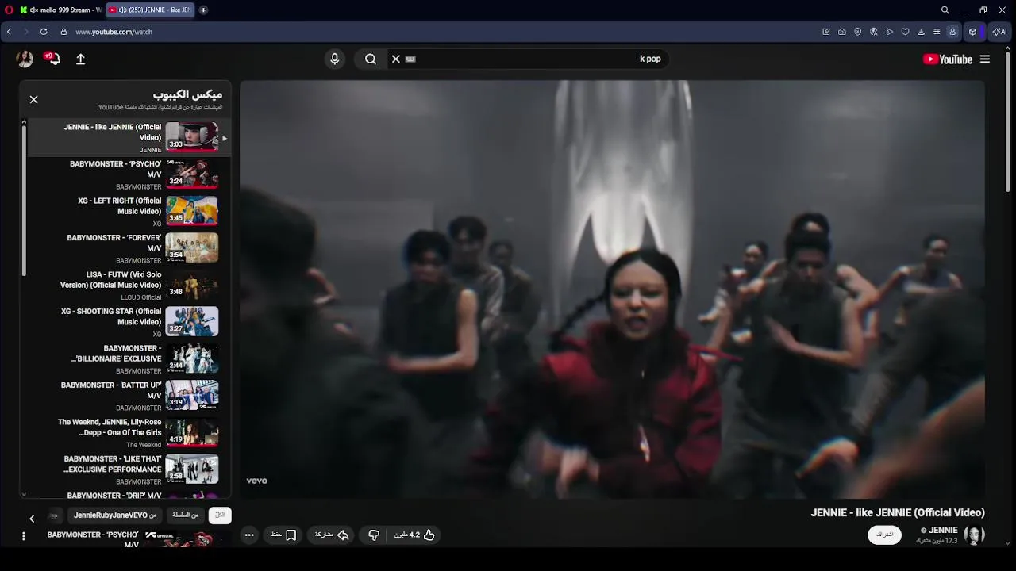Screen dimensions: 1016x571
Task: Click the upload video arrow icon
Action: click(x=80, y=59)
